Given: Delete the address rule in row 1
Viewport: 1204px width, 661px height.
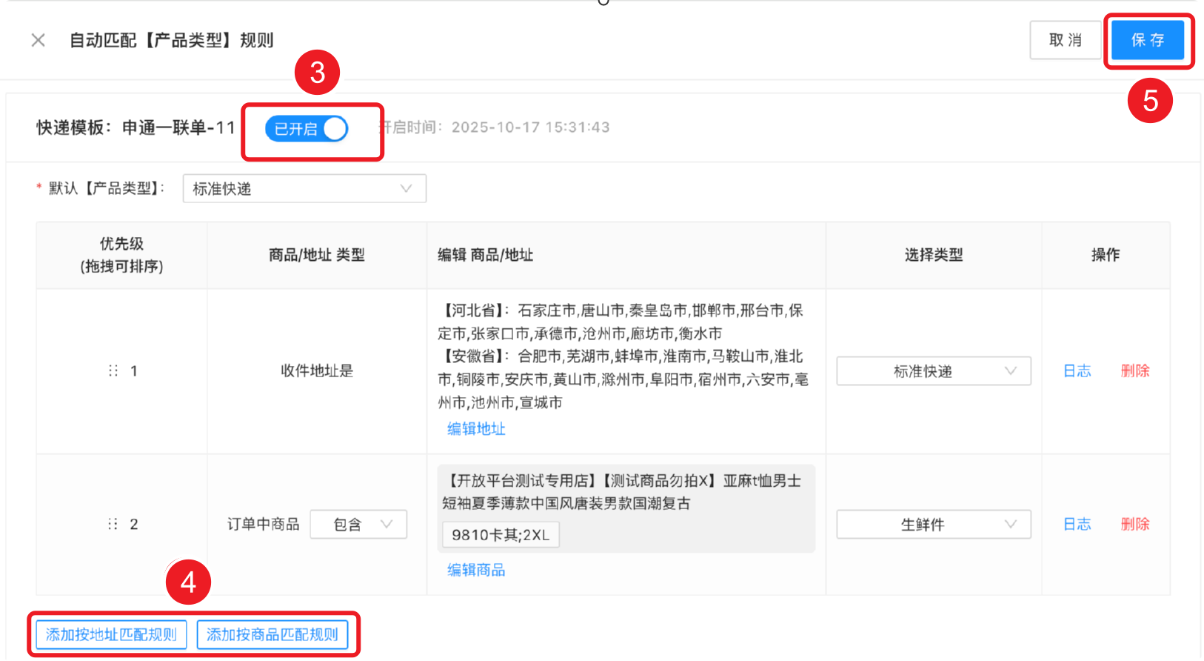Looking at the screenshot, I should pos(1134,371).
